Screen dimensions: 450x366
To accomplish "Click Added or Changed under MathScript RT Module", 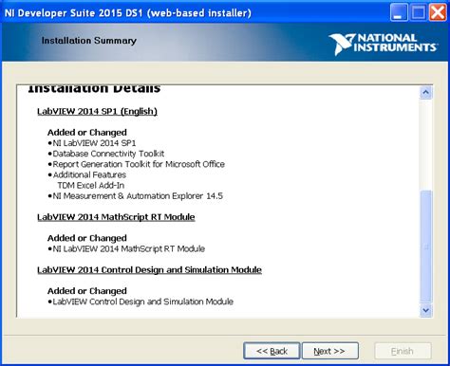I will click(87, 238).
